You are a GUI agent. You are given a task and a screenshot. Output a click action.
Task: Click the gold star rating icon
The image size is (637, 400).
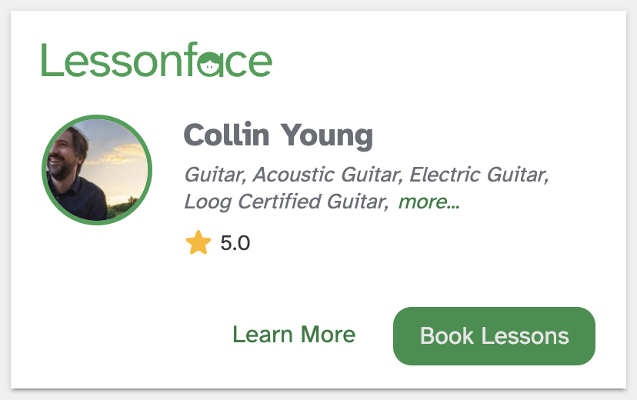pos(198,244)
